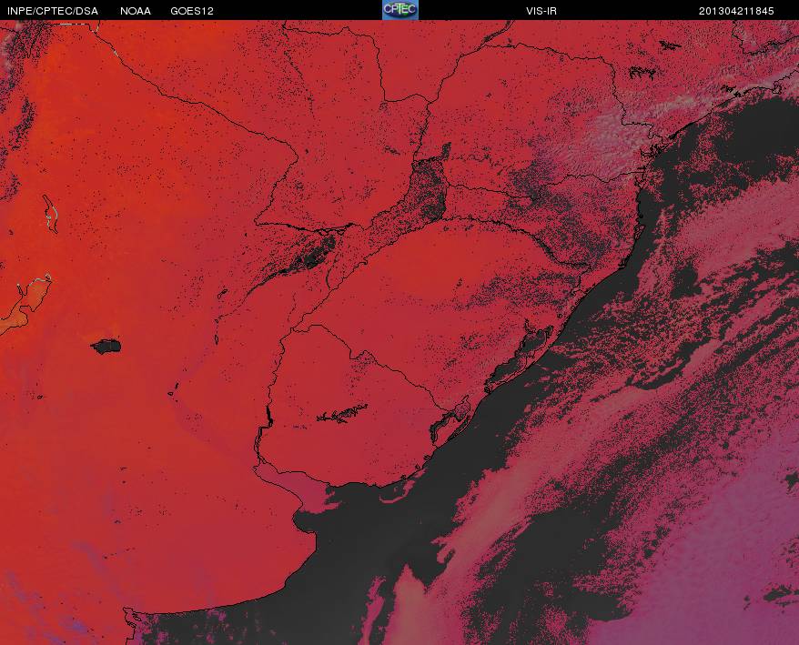Click the CPTEC logo in header
The height and width of the screenshot is (645, 799).
coord(400,10)
